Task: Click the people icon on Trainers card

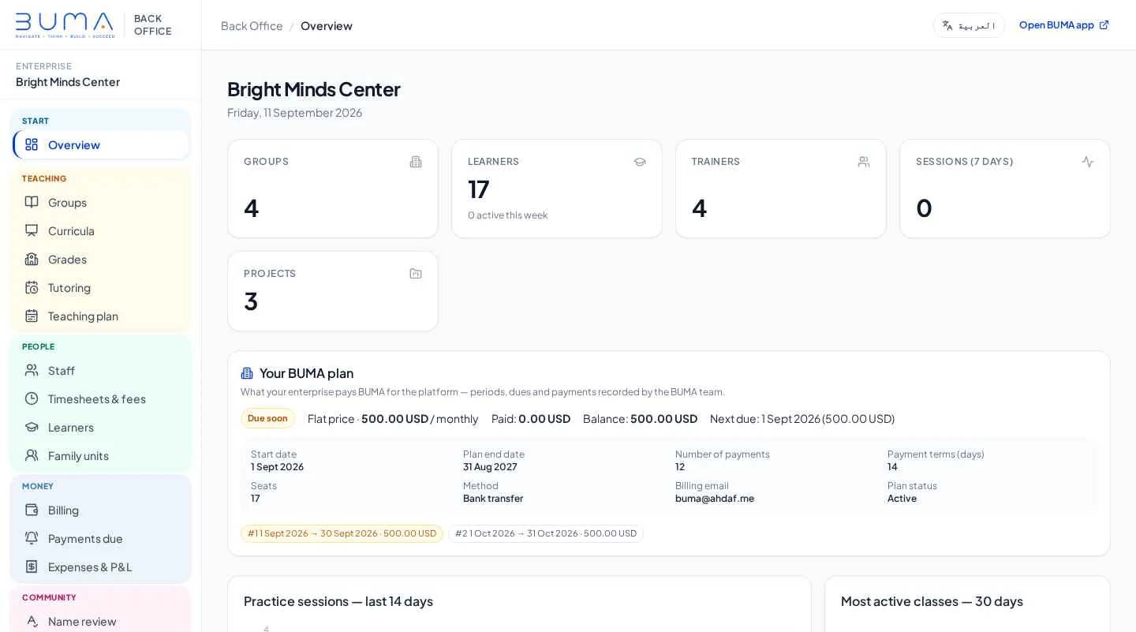Action: tap(864, 162)
